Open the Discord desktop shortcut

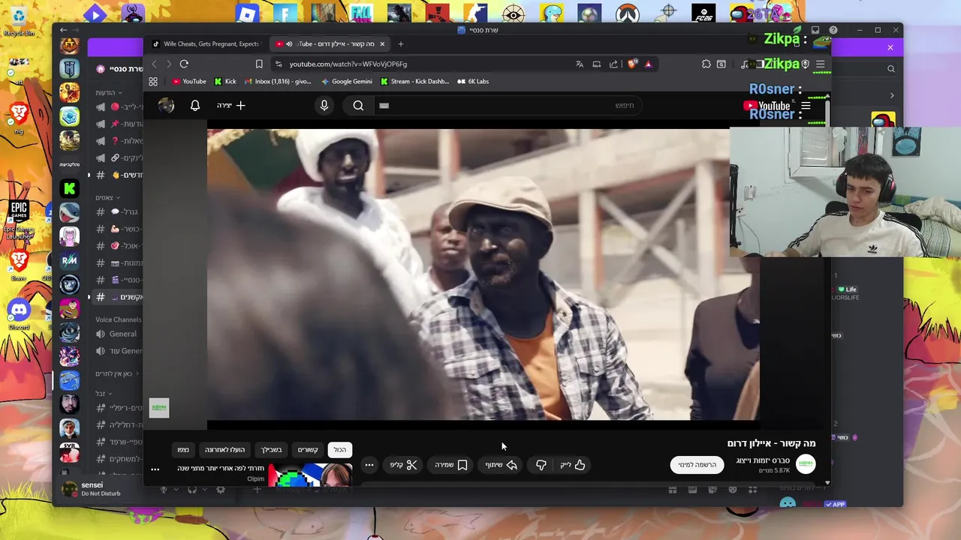click(19, 313)
